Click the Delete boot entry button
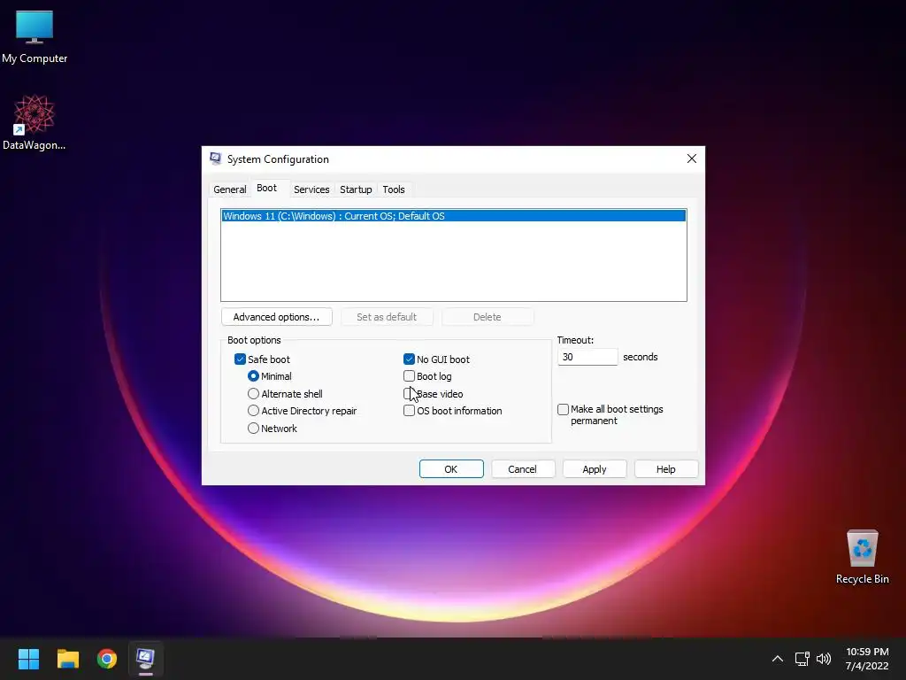This screenshot has width=906, height=680. point(488,317)
